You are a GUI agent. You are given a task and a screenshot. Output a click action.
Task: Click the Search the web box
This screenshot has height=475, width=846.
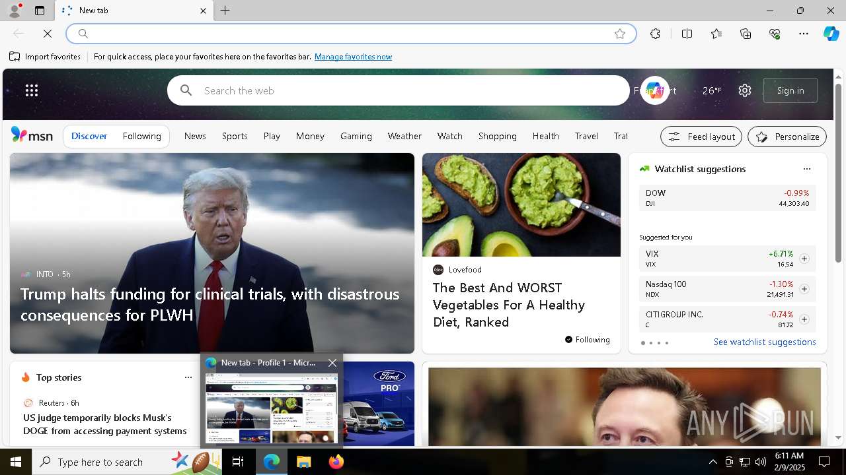[399, 90]
